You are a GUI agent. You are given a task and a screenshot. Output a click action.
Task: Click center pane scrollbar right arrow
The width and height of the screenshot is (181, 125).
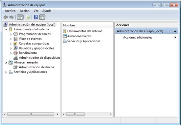pyautogui.click(x=111, y=114)
